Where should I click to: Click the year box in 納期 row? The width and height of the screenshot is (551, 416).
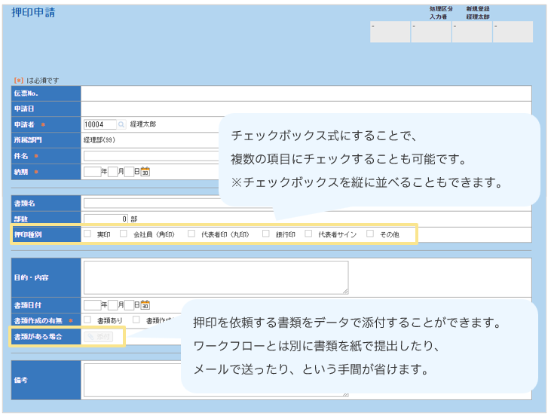tap(92, 172)
